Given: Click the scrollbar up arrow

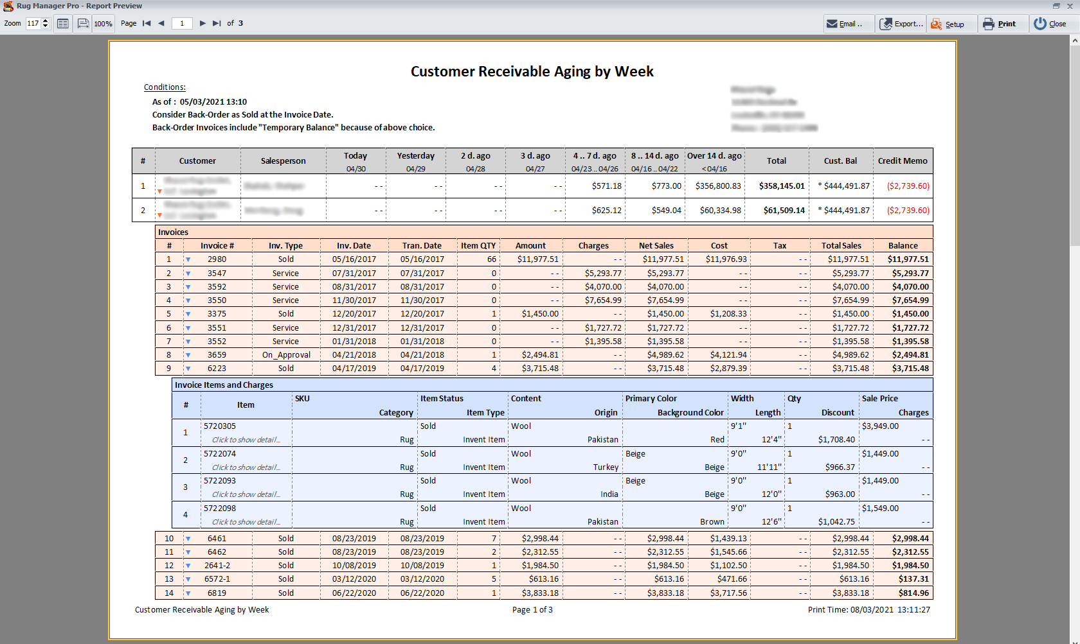Looking at the screenshot, I should [1075, 40].
